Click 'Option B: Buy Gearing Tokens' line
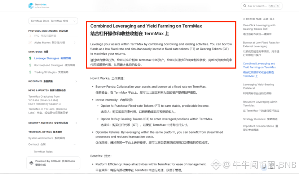Screen dimensions: 299x174 [157, 119]
